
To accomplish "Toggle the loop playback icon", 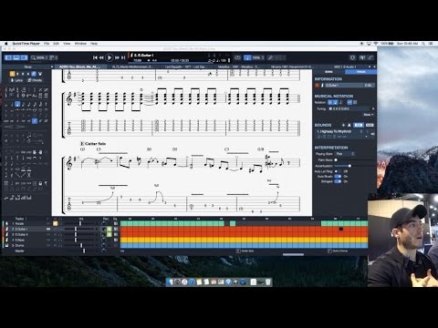I will click(237, 57).
